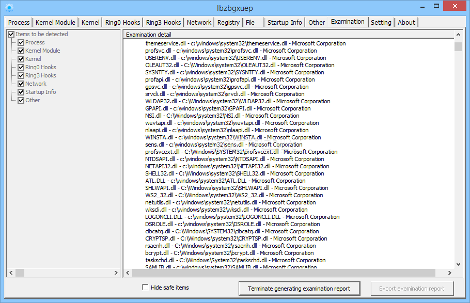Enable the Hide safe items checkbox
Image resolution: width=470 pixels, height=303 pixels.
tap(145, 287)
